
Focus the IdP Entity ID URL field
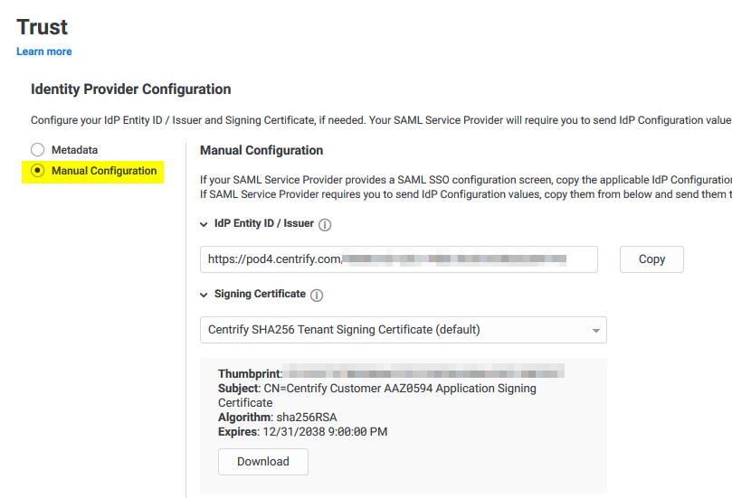pyautogui.click(x=399, y=259)
